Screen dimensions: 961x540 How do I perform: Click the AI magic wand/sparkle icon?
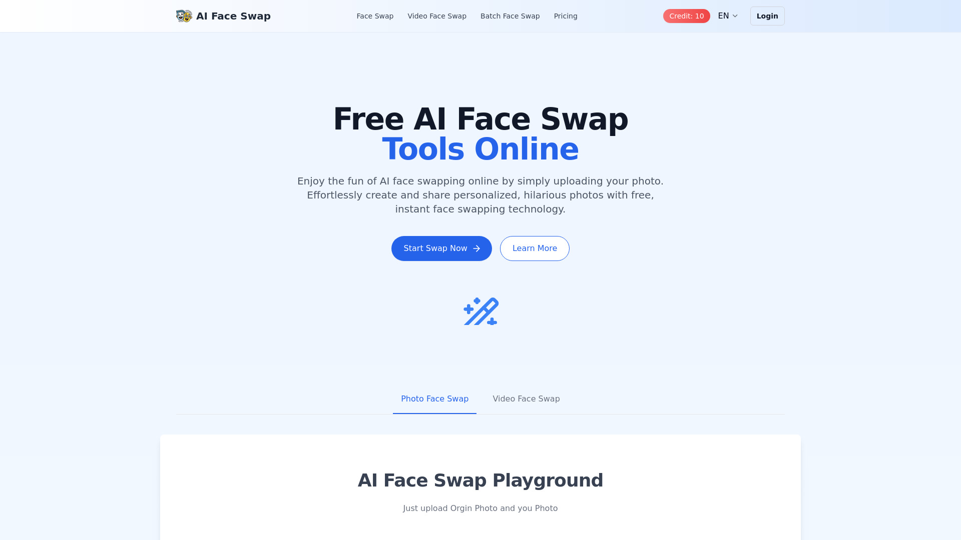480,310
